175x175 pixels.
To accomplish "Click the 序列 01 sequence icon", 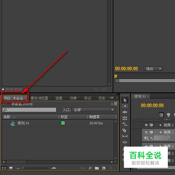I will tap(13, 123).
